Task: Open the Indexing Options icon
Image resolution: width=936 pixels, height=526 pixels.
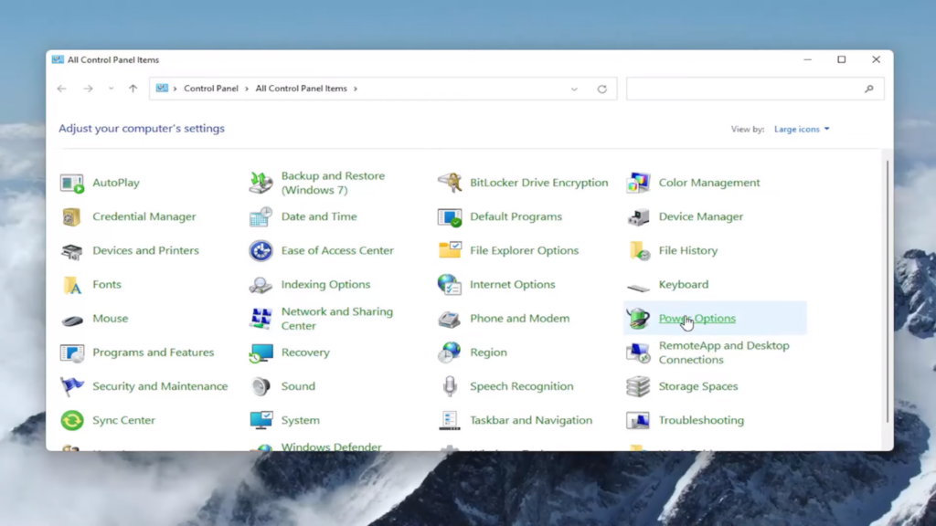Action: click(x=261, y=285)
